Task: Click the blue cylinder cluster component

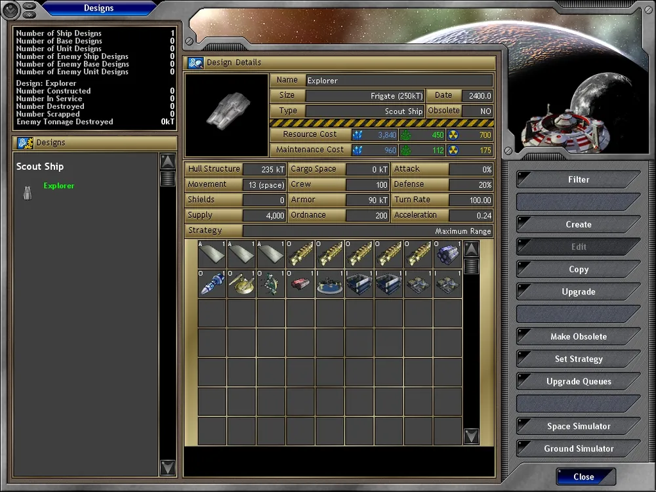Action: (x=448, y=255)
